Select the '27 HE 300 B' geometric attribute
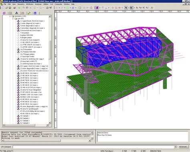190x152 pixels. pos(29,75)
